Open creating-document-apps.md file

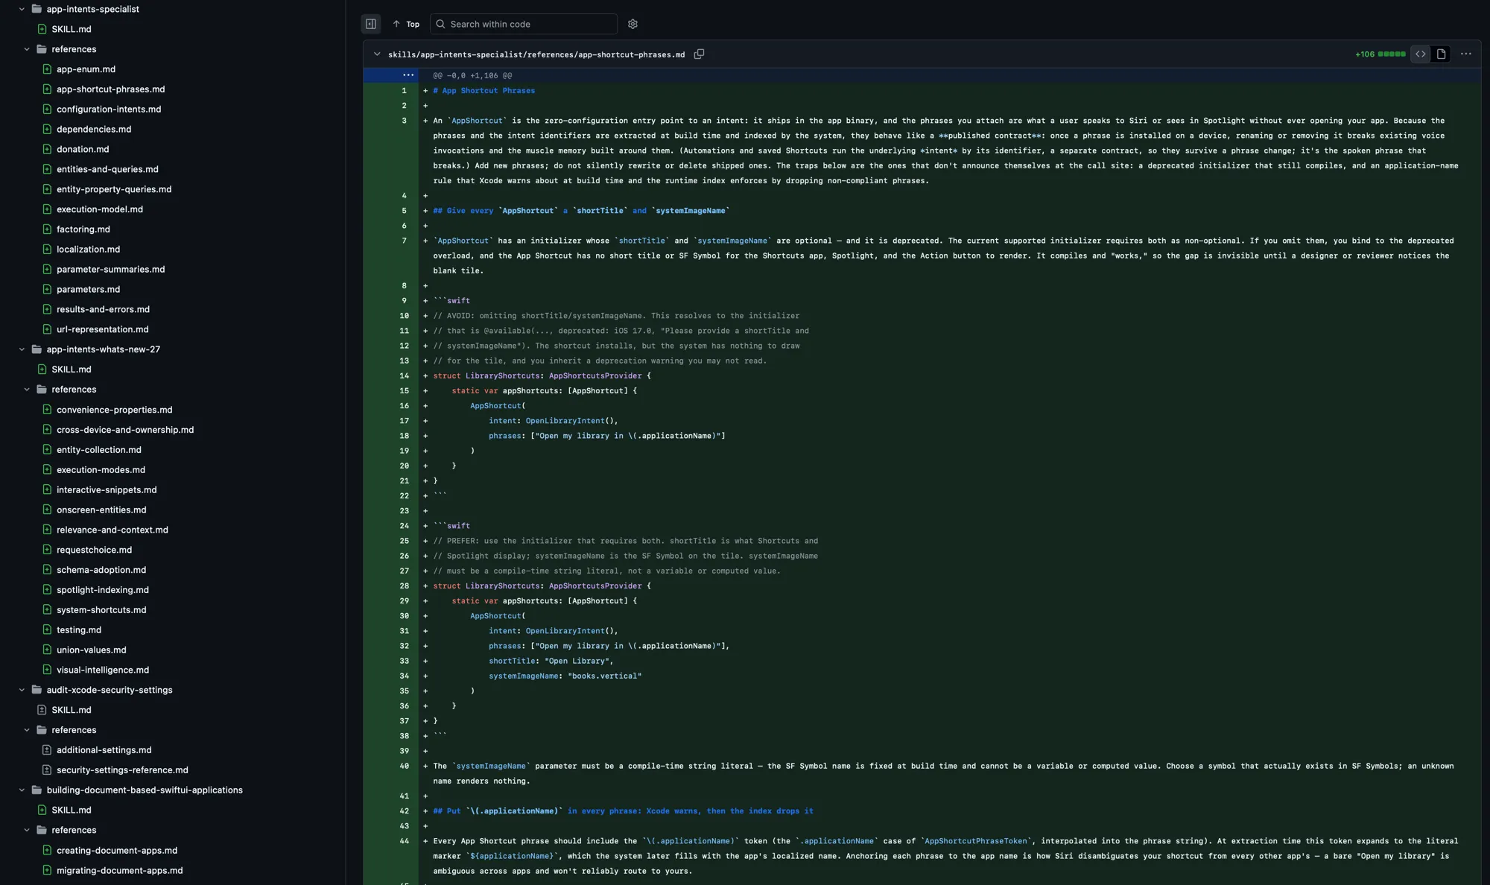point(116,851)
